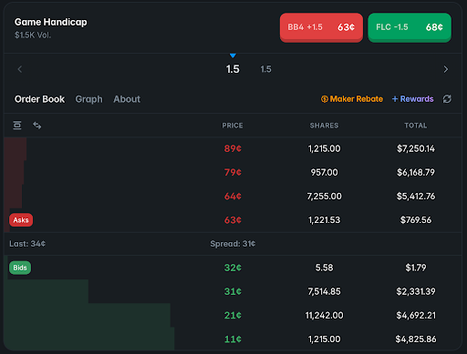Click the 5.58 shares value

click(x=324, y=268)
